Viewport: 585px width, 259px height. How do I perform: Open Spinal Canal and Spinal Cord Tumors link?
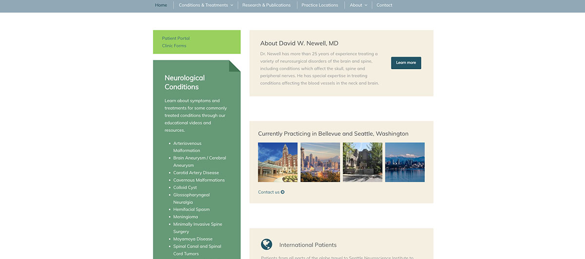click(x=197, y=250)
